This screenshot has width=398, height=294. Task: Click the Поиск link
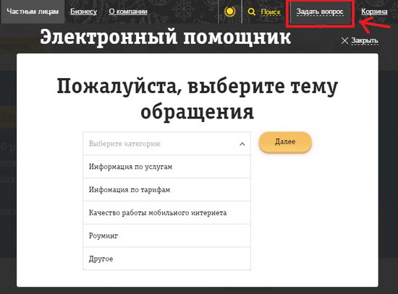[271, 12]
